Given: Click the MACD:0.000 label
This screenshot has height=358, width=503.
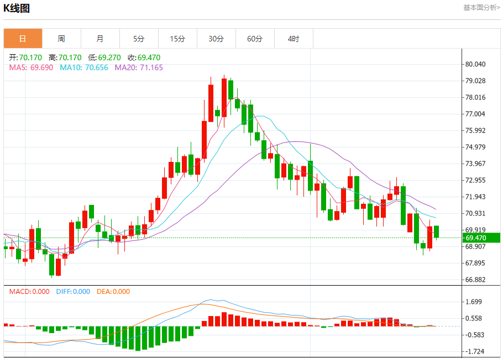Looking at the screenshot, I should pos(29,292).
